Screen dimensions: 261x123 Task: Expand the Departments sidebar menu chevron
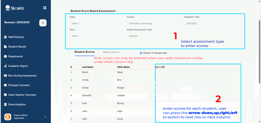coord(44,56)
